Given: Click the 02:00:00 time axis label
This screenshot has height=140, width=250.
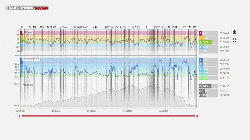Looking at the screenshot, I should pos(163,111).
